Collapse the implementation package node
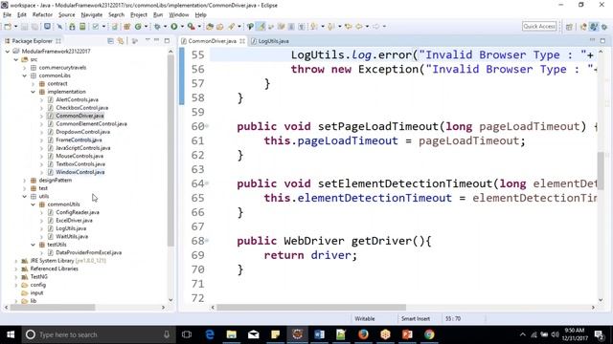Image resolution: width=613 pixels, height=344 pixels. [x=34, y=92]
